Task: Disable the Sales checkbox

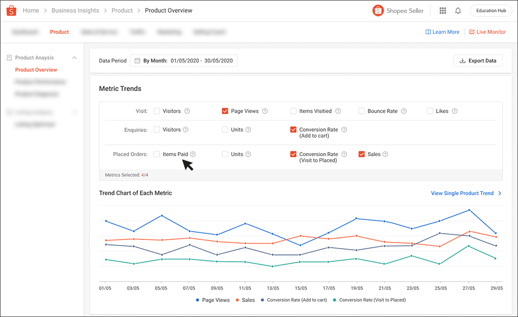Action: pos(361,154)
